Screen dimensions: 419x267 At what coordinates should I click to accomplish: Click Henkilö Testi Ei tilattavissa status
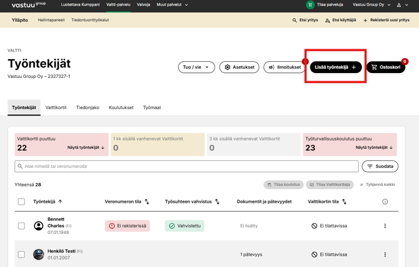coord(329,255)
